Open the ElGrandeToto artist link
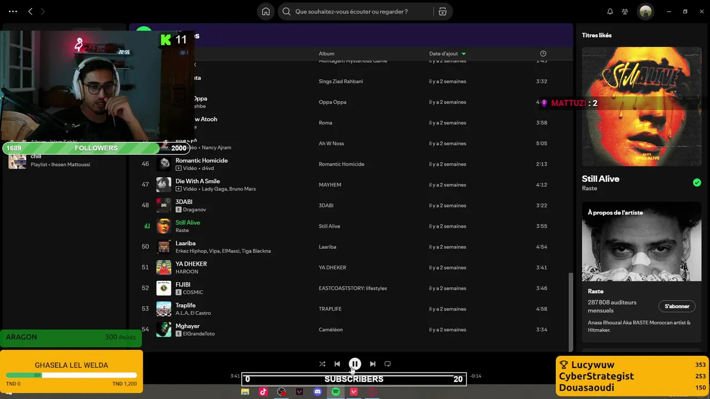The height and width of the screenshot is (399, 710). click(x=199, y=334)
